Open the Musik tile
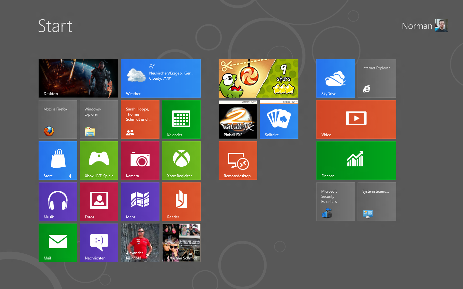 (x=58, y=202)
